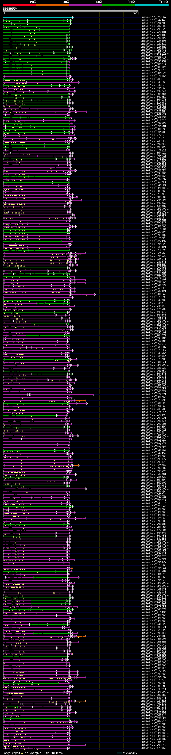Open hit UniRef100_Q0BCI9
Screen dimensions: 171x755
153,79
